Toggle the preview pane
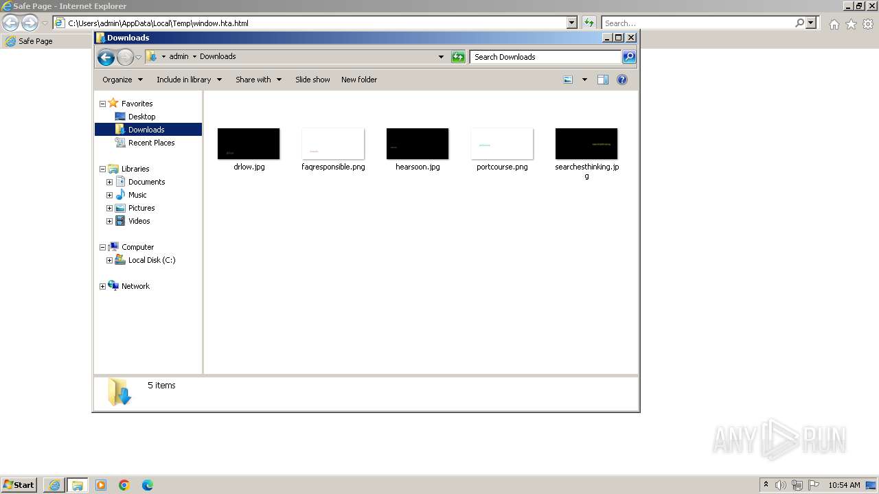Screen dimensions: 879x494 pos(603,80)
